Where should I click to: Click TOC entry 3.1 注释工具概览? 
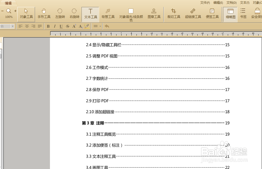coord(101,134)
